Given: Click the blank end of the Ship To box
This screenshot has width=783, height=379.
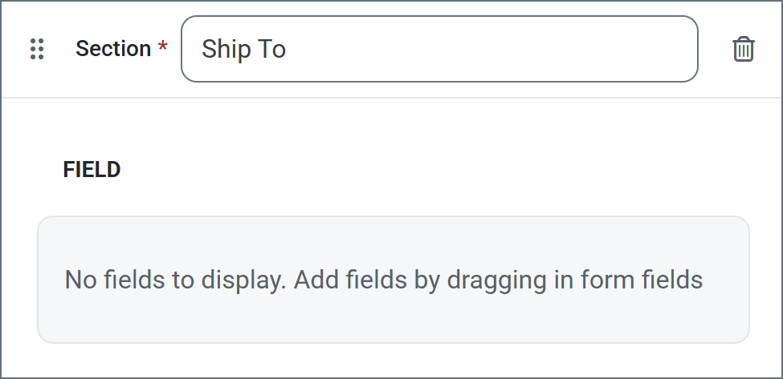Looking at the screenshot, I should [562, 49].
